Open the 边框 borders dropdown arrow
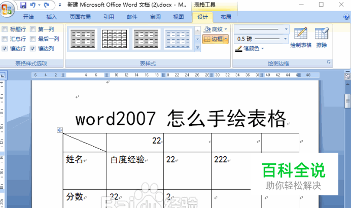 pos(226,39)
